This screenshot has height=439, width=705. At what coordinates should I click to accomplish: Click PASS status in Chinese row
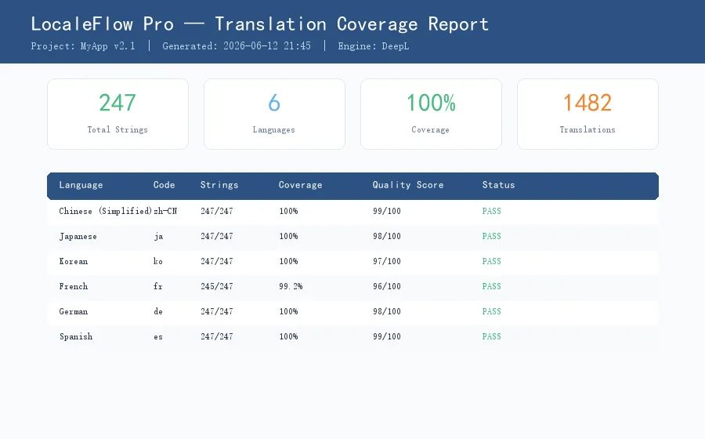tap(491, 211)
